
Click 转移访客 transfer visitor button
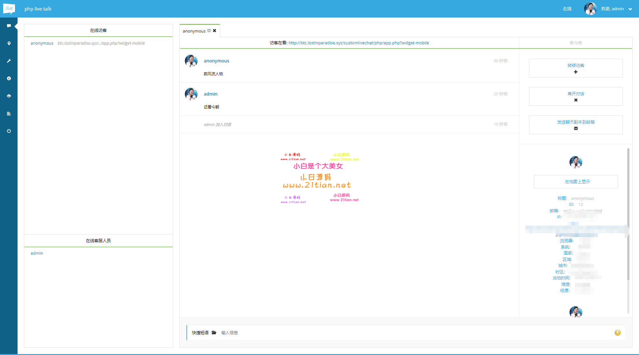[x=576, y=68]
